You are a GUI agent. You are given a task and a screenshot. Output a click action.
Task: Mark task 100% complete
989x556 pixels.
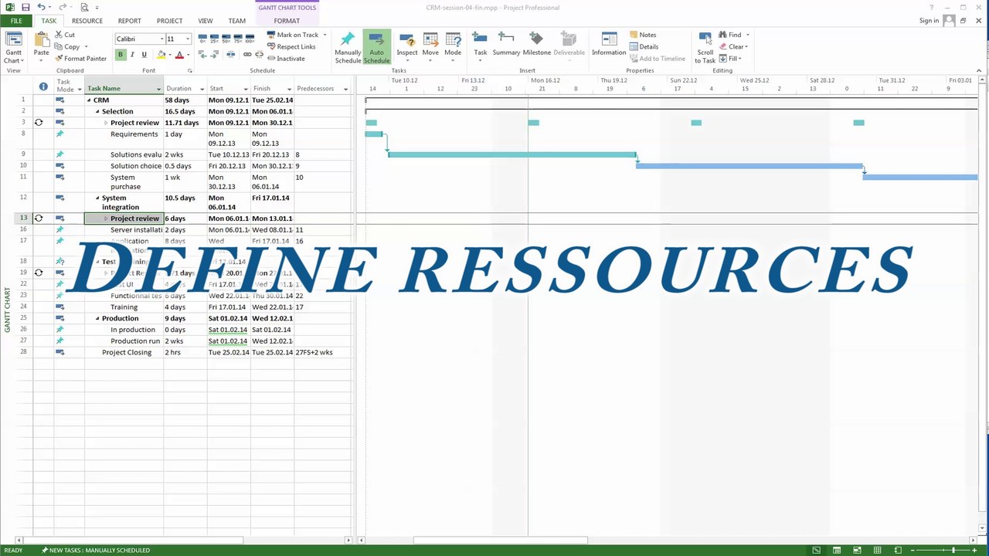tap(249, 39)
